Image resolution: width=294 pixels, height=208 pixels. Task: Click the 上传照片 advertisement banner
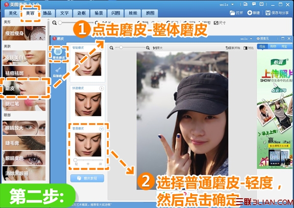click(x=275, y=111)
